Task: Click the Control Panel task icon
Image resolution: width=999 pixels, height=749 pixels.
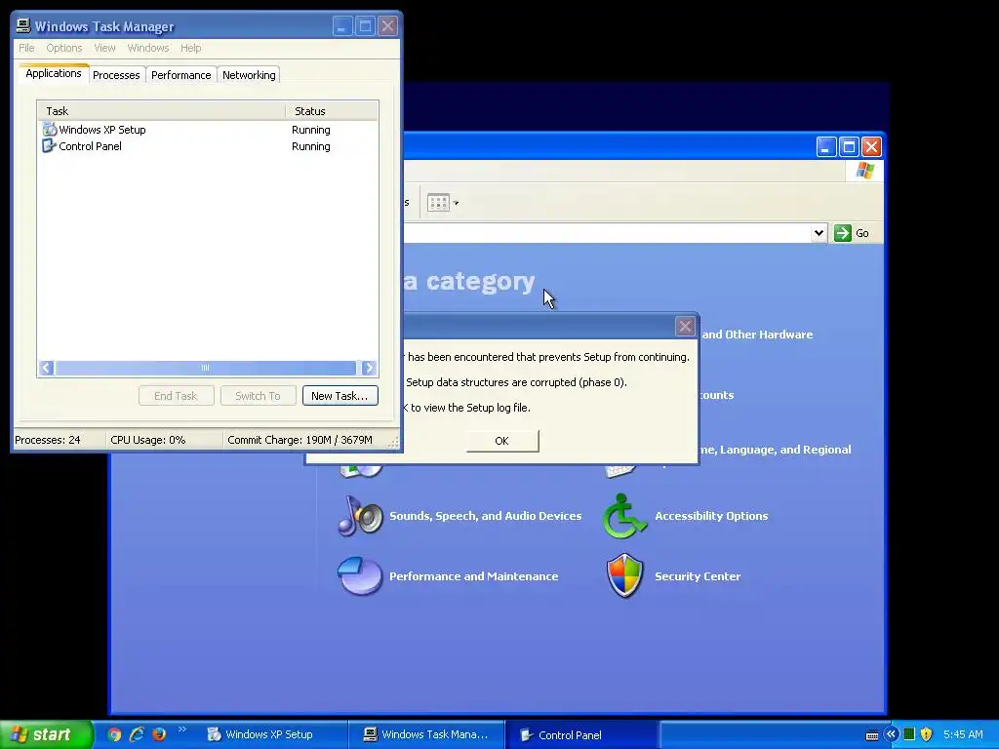Action: [x=49, y=146]
